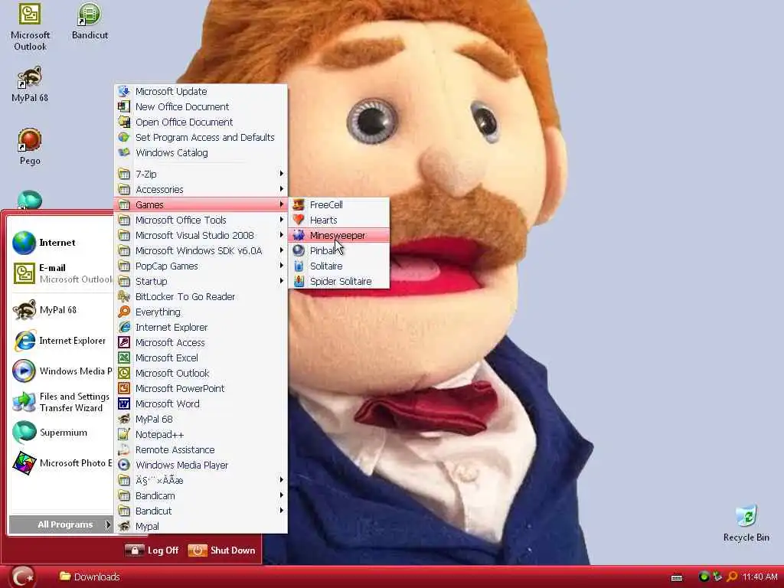Screen dimensions: 784x588
Task: Expand PopCap Games submenu
Action: point(201,266)
